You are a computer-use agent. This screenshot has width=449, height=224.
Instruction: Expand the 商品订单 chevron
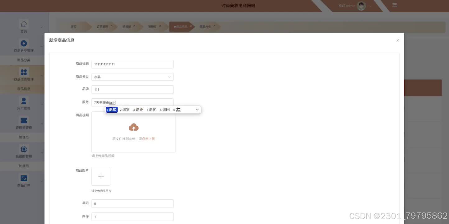[42, 181]
